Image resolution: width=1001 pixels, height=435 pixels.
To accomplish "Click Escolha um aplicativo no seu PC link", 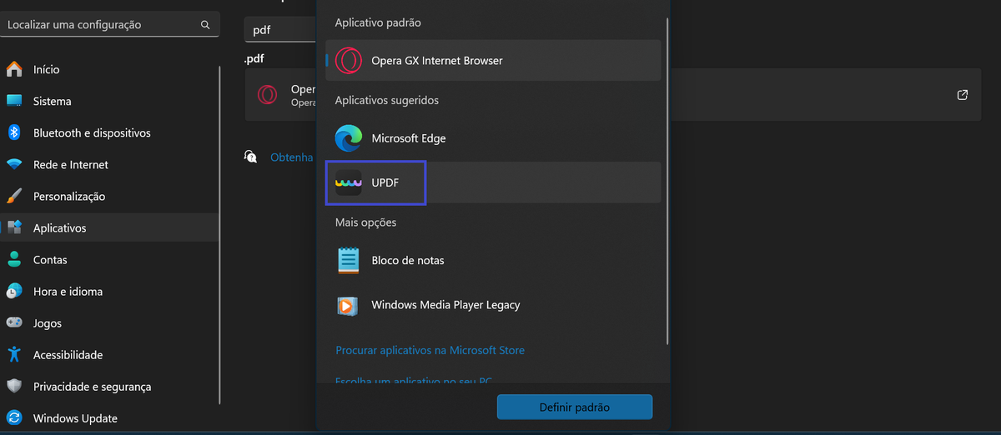I will tap(414, 381).
